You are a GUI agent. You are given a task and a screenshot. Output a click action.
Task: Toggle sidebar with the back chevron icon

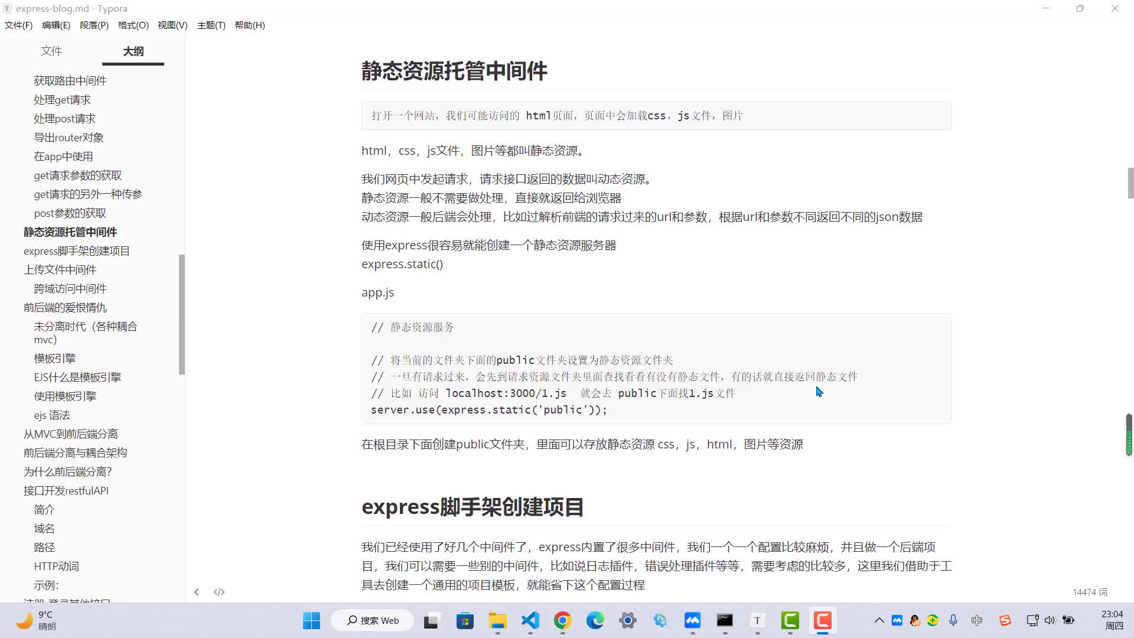coord(197,592)
